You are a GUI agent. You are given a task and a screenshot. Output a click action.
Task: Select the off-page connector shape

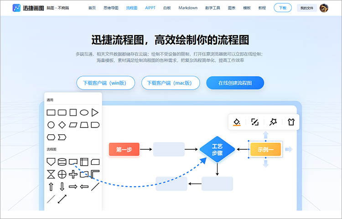coord(51,162)
